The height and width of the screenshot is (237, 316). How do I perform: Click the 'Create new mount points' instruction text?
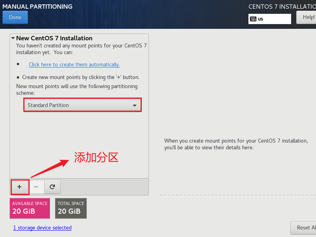[81, 77]
